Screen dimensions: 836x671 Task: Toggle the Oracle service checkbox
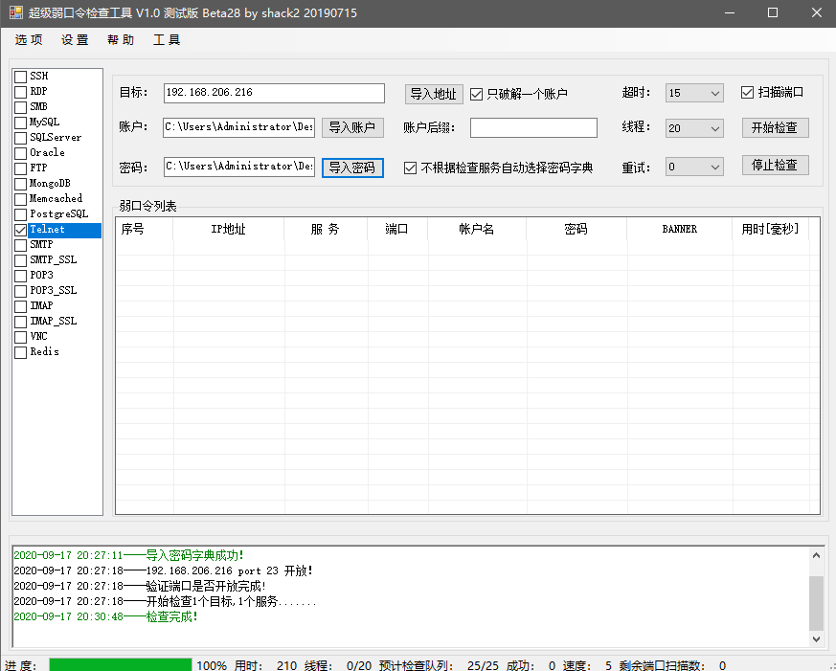20,153
